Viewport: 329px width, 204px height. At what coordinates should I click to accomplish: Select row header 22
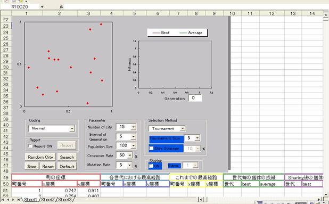pos(6,20)
